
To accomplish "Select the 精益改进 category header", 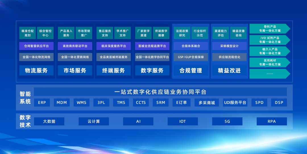I will click(229, 70).
